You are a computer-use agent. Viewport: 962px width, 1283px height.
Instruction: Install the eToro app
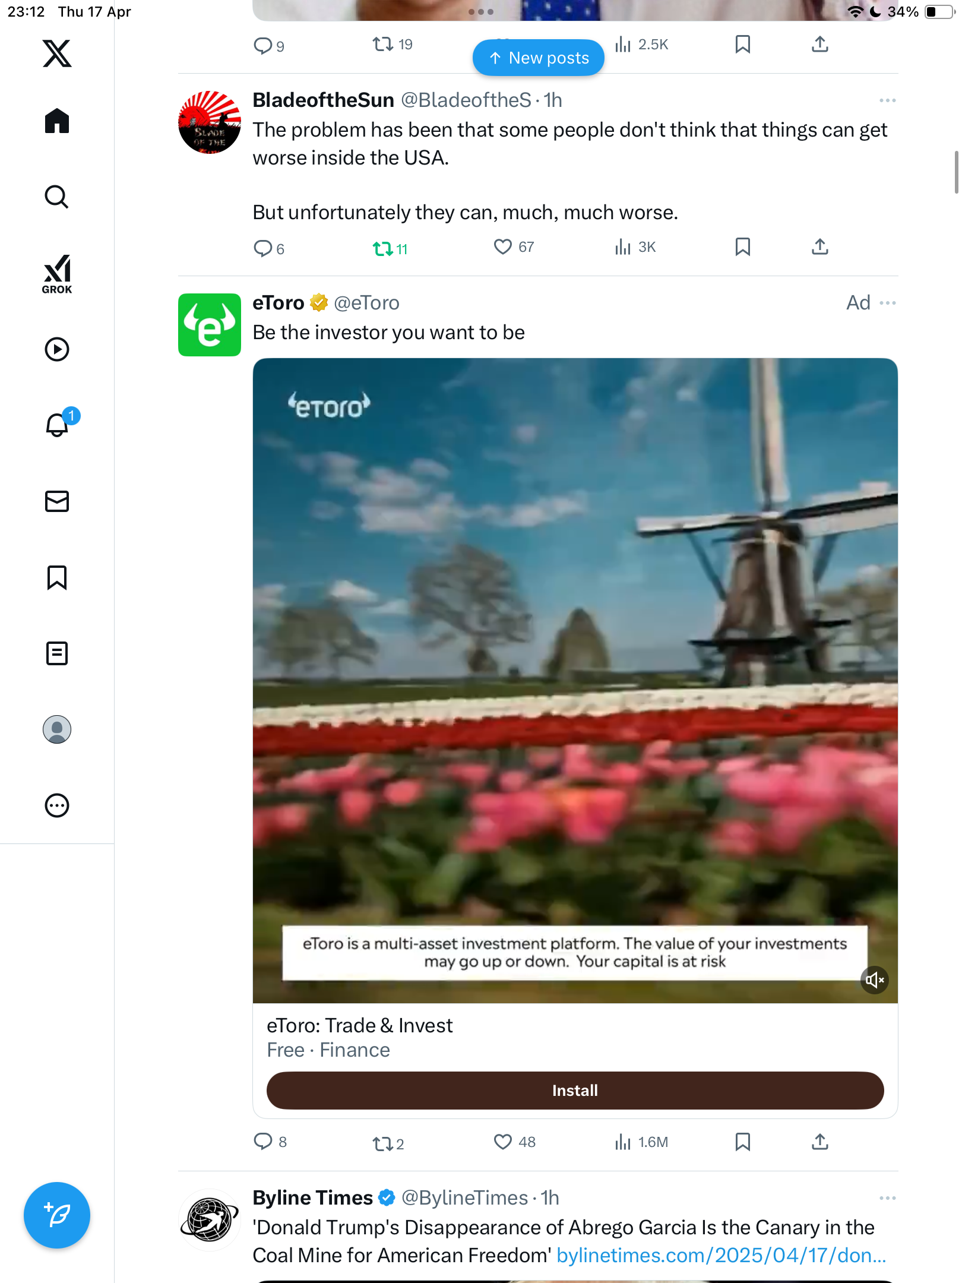point(575,1091)
